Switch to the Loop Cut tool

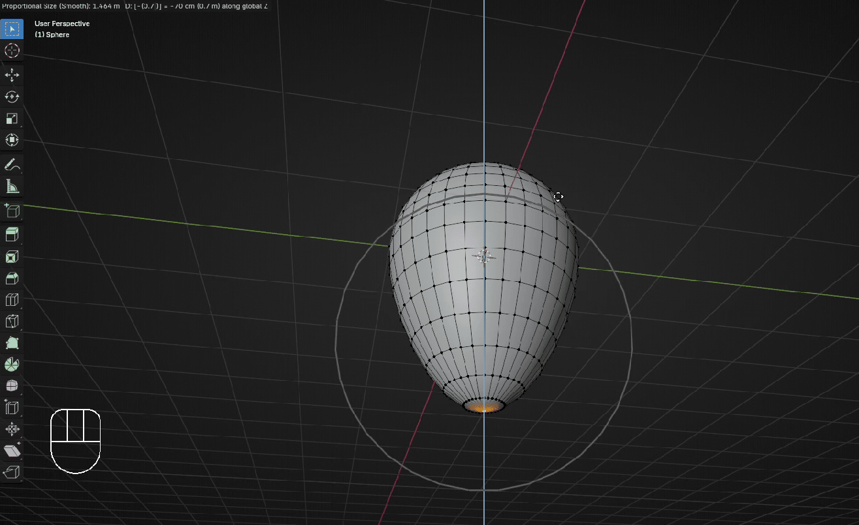(12, 300)
